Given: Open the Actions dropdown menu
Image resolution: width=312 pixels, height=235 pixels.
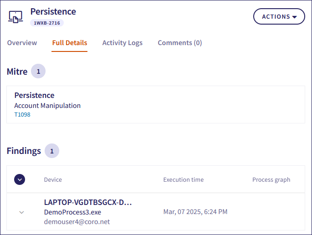Looking at the screenshot, I should (279, 16).
